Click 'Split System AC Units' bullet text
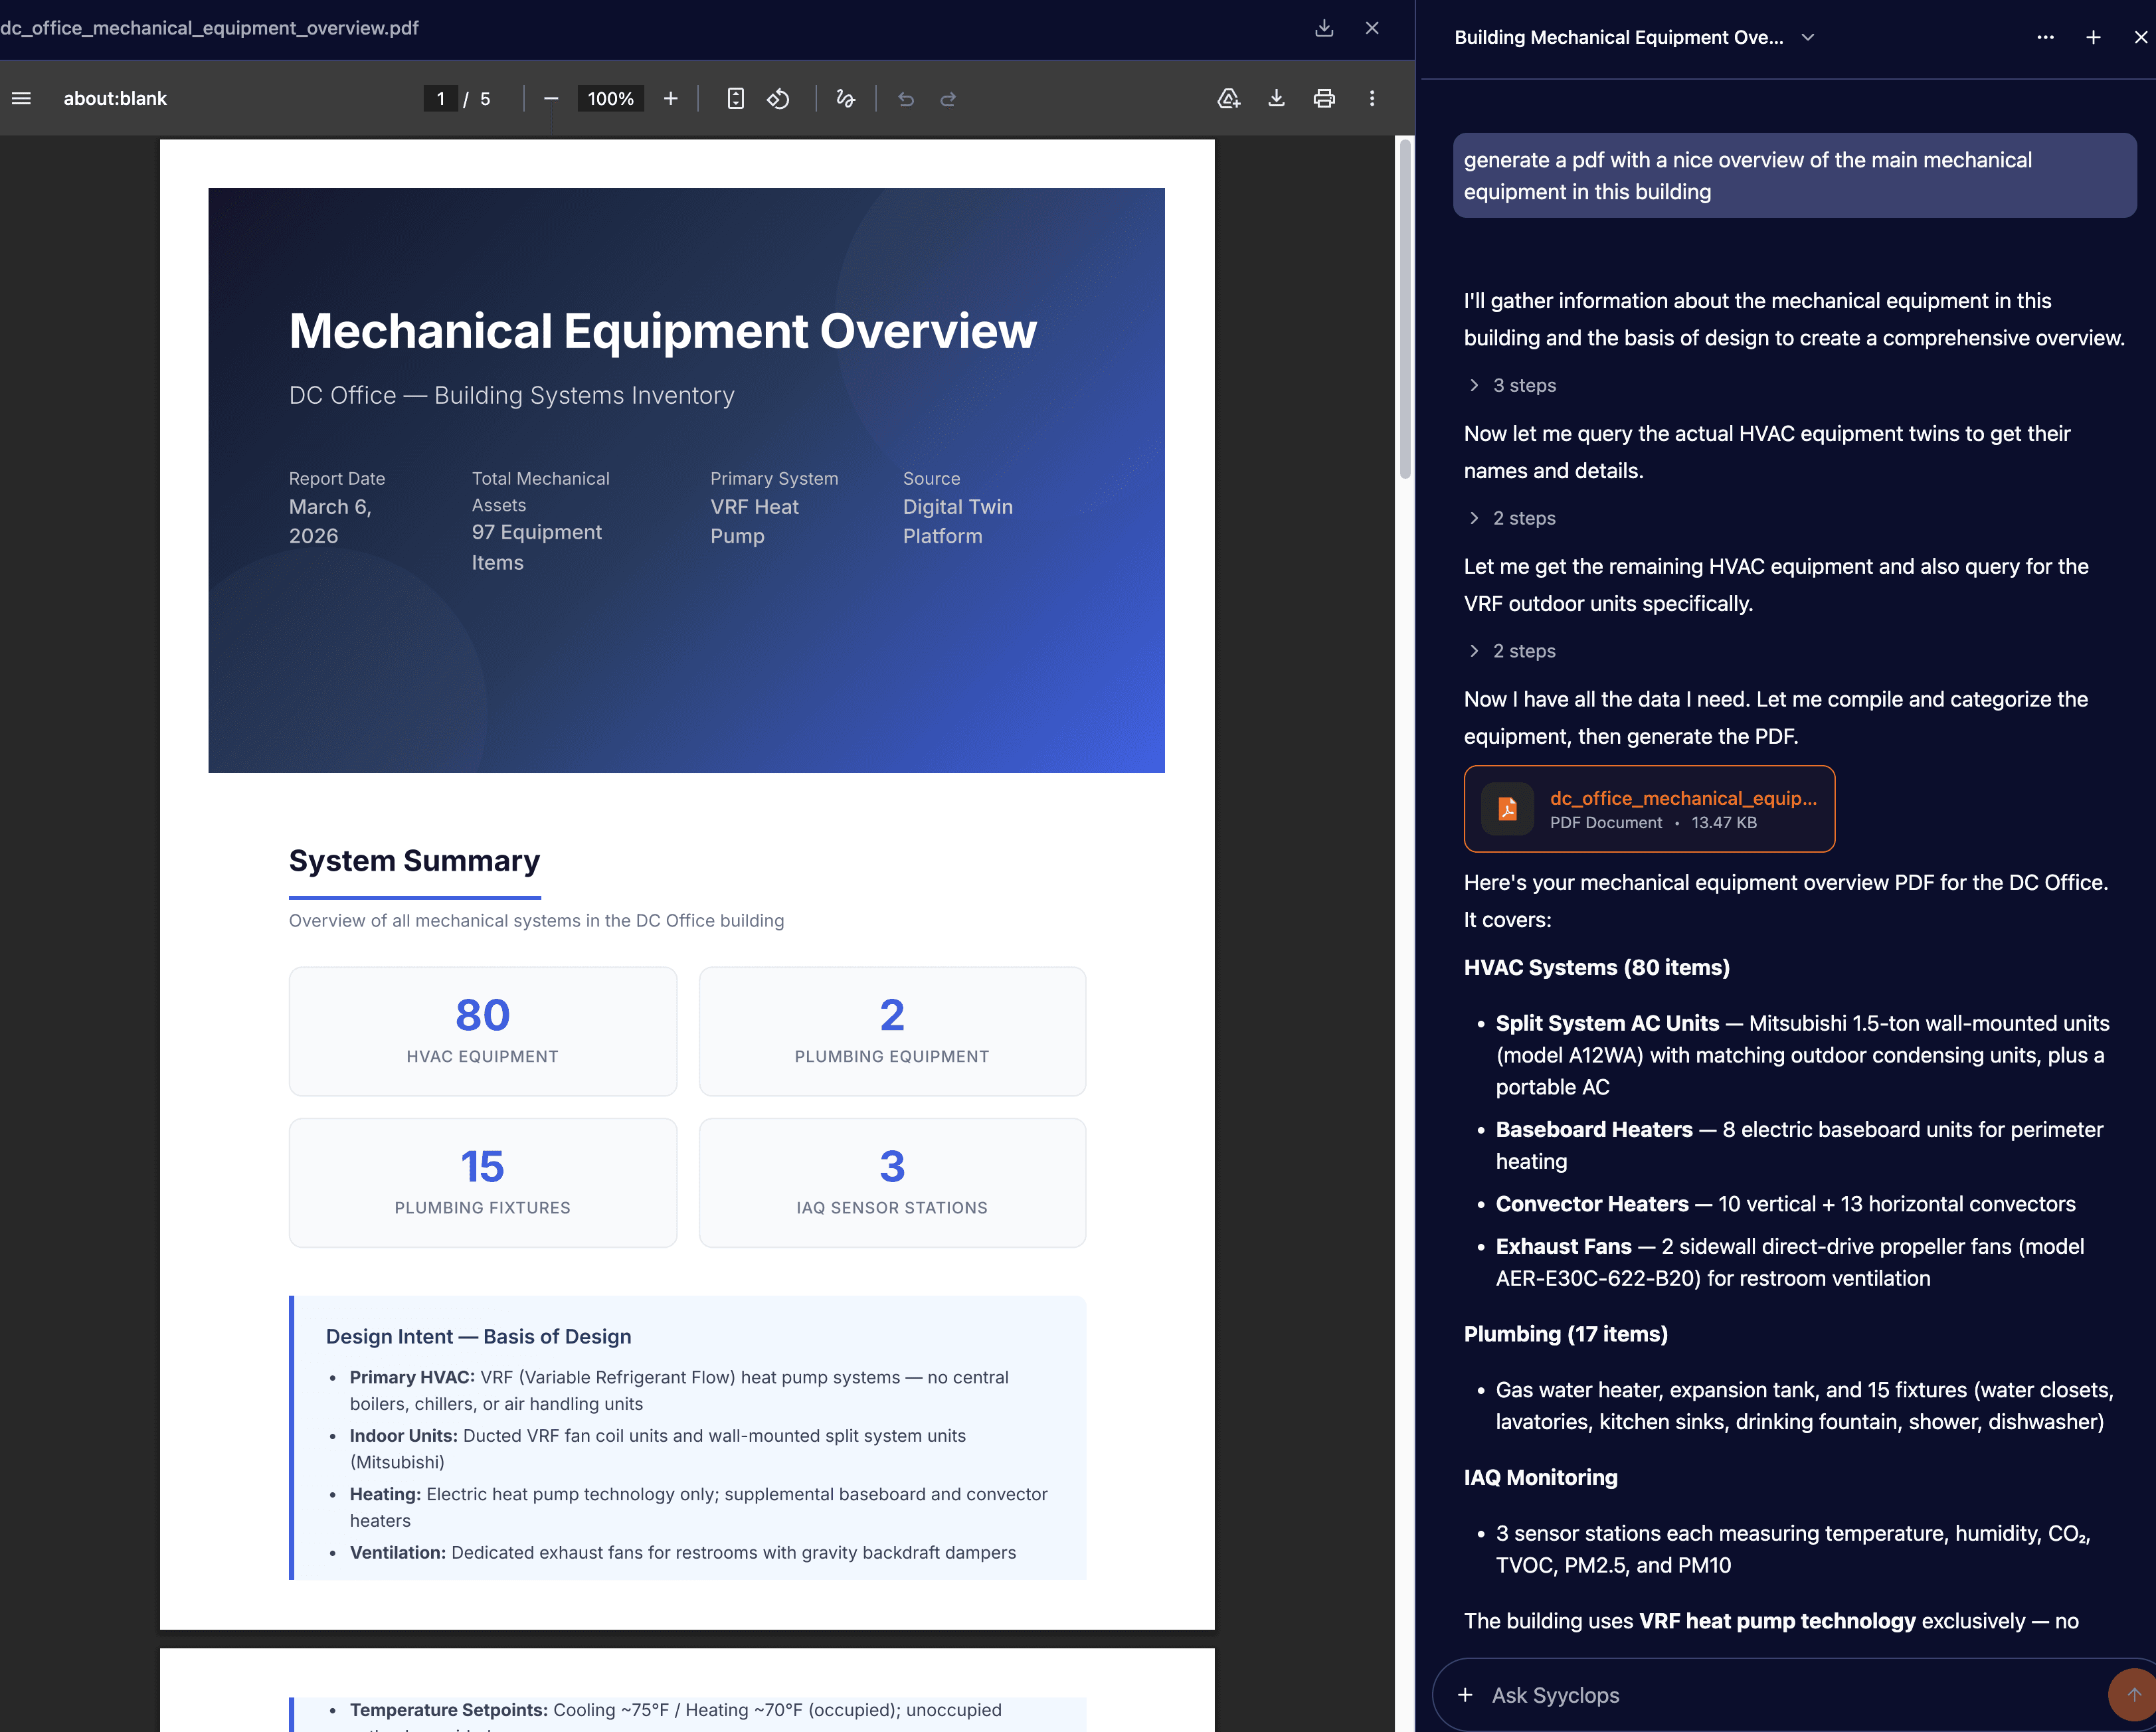 pyautogui.click(x=1607, y=1024)
